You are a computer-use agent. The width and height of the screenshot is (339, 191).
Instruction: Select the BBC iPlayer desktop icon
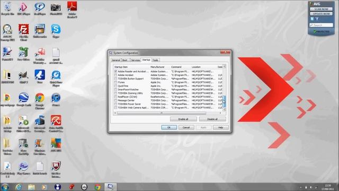point(23,8)
